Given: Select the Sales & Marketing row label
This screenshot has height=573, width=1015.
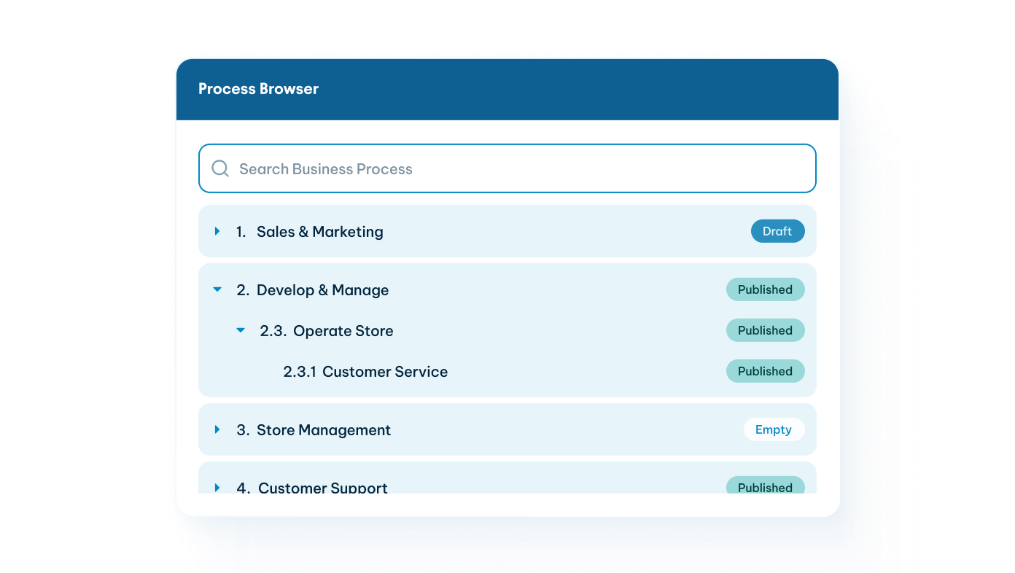Looking at the screenshot, I should point(319,232).
